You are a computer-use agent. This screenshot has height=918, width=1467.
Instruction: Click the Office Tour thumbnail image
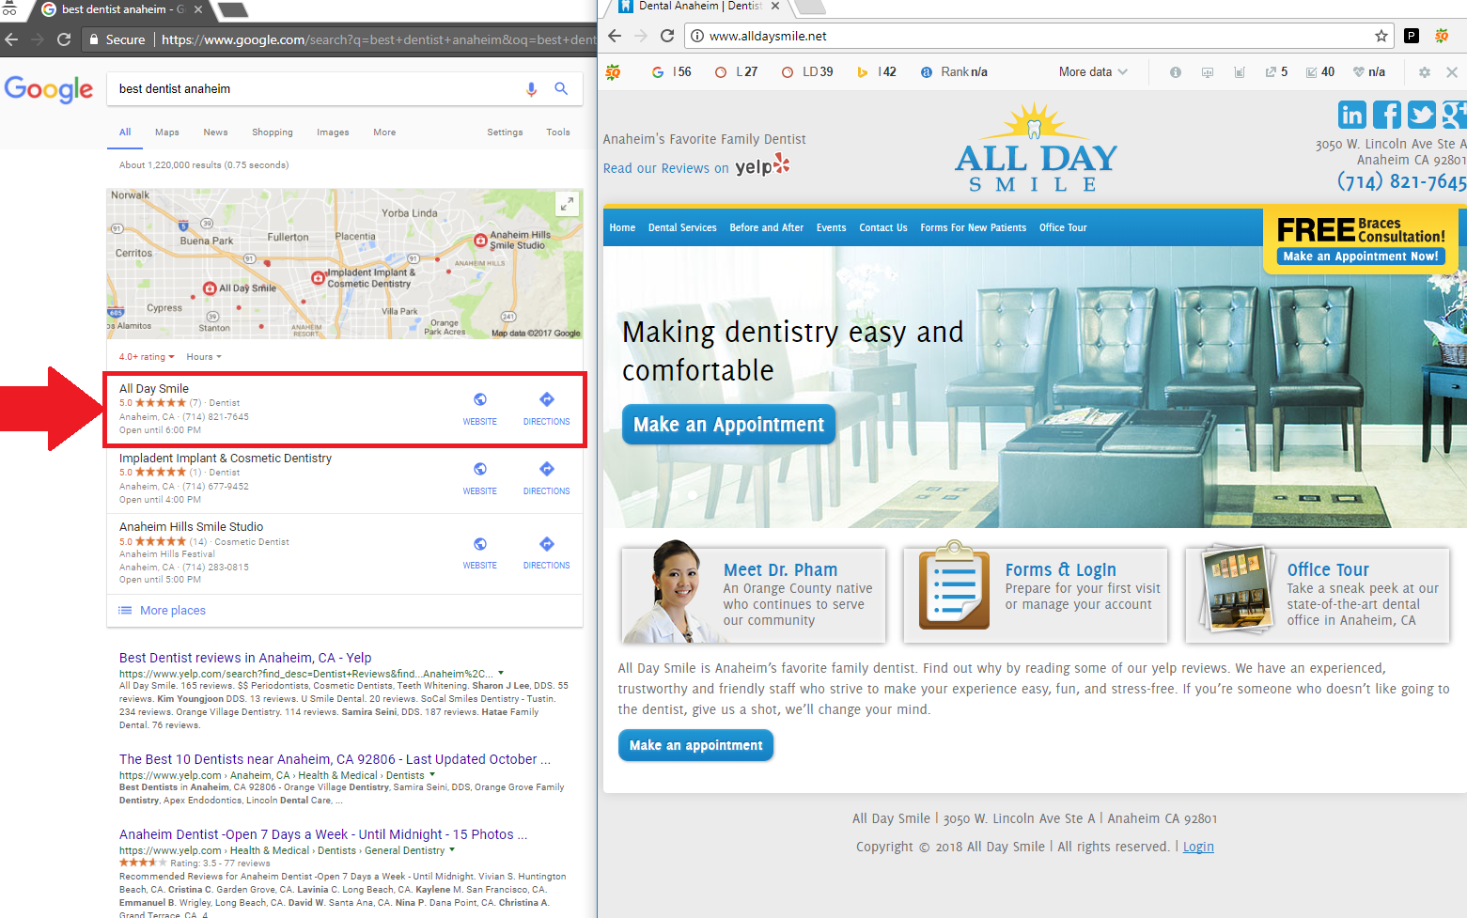click(x=1233, y=590)
